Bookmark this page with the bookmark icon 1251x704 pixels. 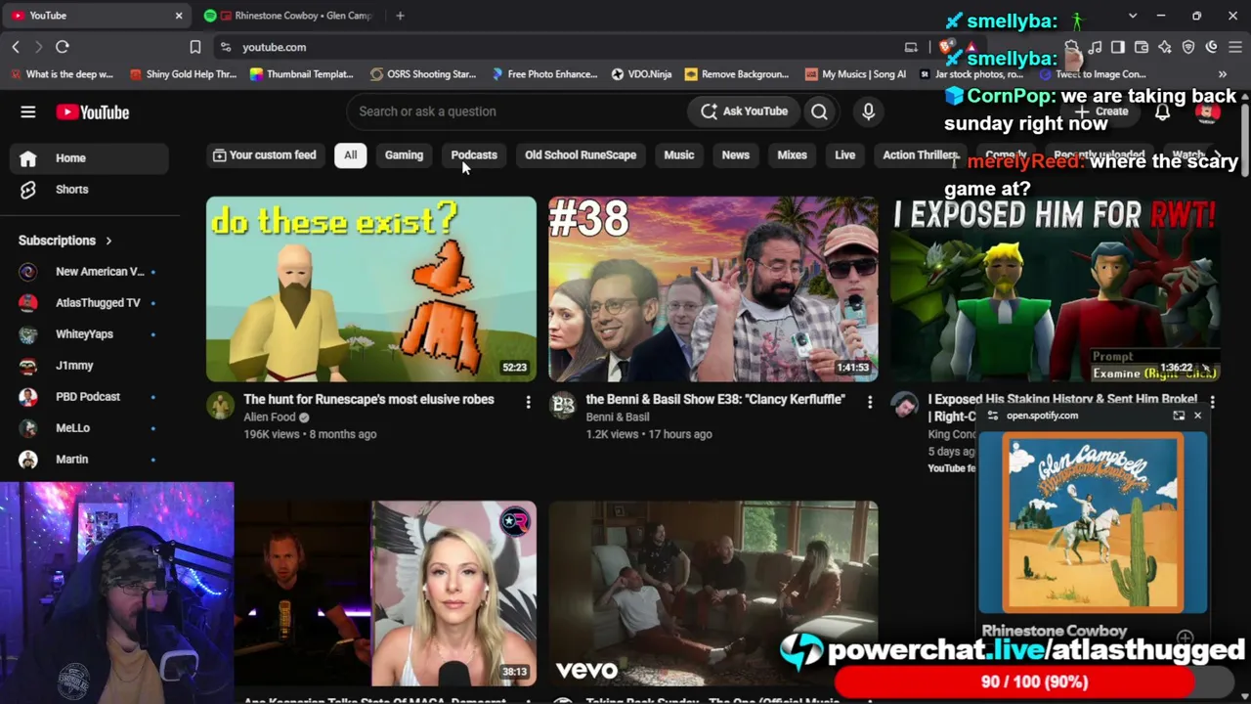pos(195,47)
